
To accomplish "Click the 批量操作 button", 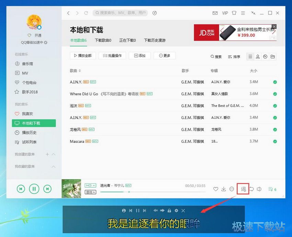I will tap(112, 56).
